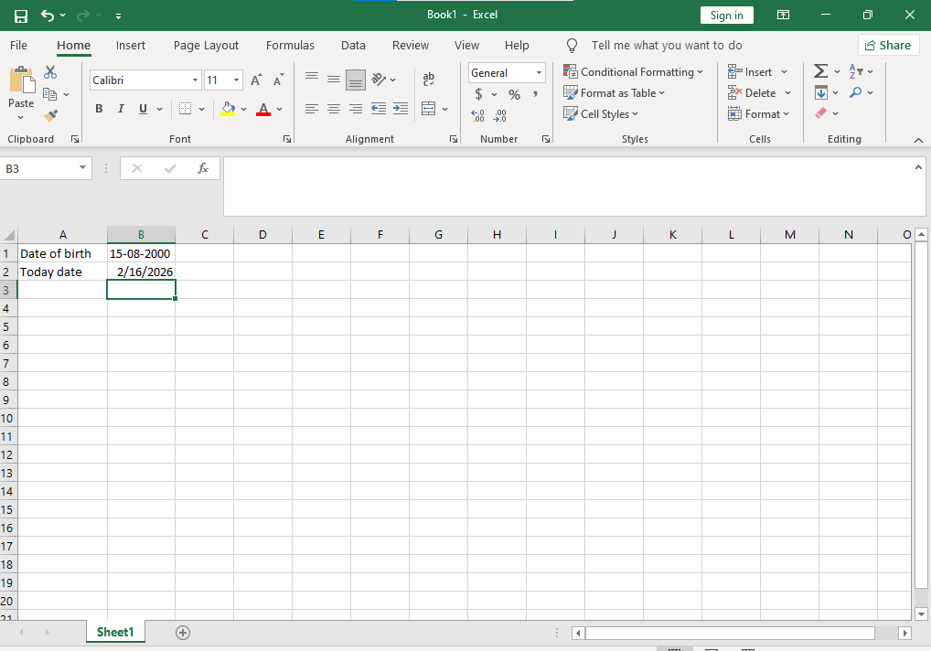The height and width of the screenshot is (651, 931).
Task: Click the Increase Font Size icon
Action: [x=257, y=80]
